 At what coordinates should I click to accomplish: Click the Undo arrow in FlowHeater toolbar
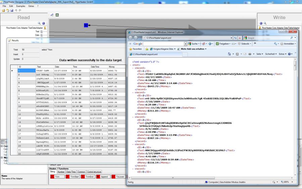click(x=16, y=10)
